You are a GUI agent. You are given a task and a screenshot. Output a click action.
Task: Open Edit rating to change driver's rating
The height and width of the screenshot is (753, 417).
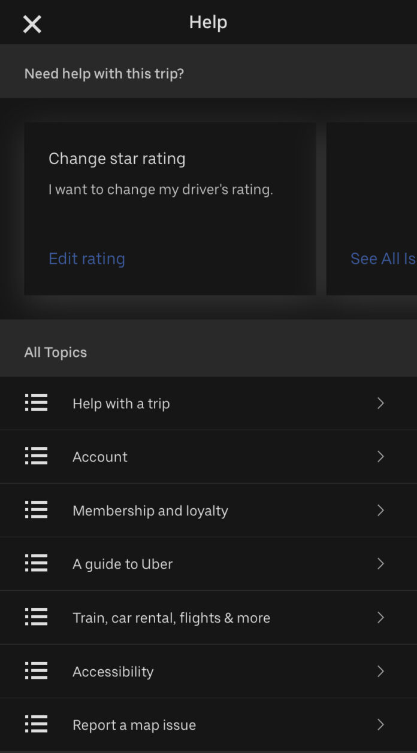(86, 258)
